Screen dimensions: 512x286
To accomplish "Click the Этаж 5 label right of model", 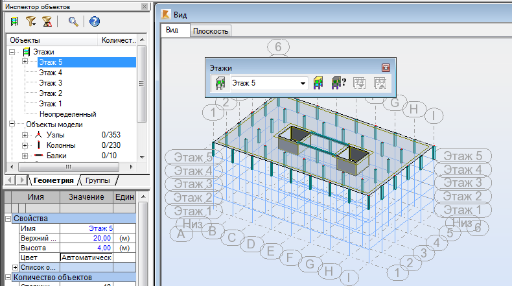I will coord(463,156).
